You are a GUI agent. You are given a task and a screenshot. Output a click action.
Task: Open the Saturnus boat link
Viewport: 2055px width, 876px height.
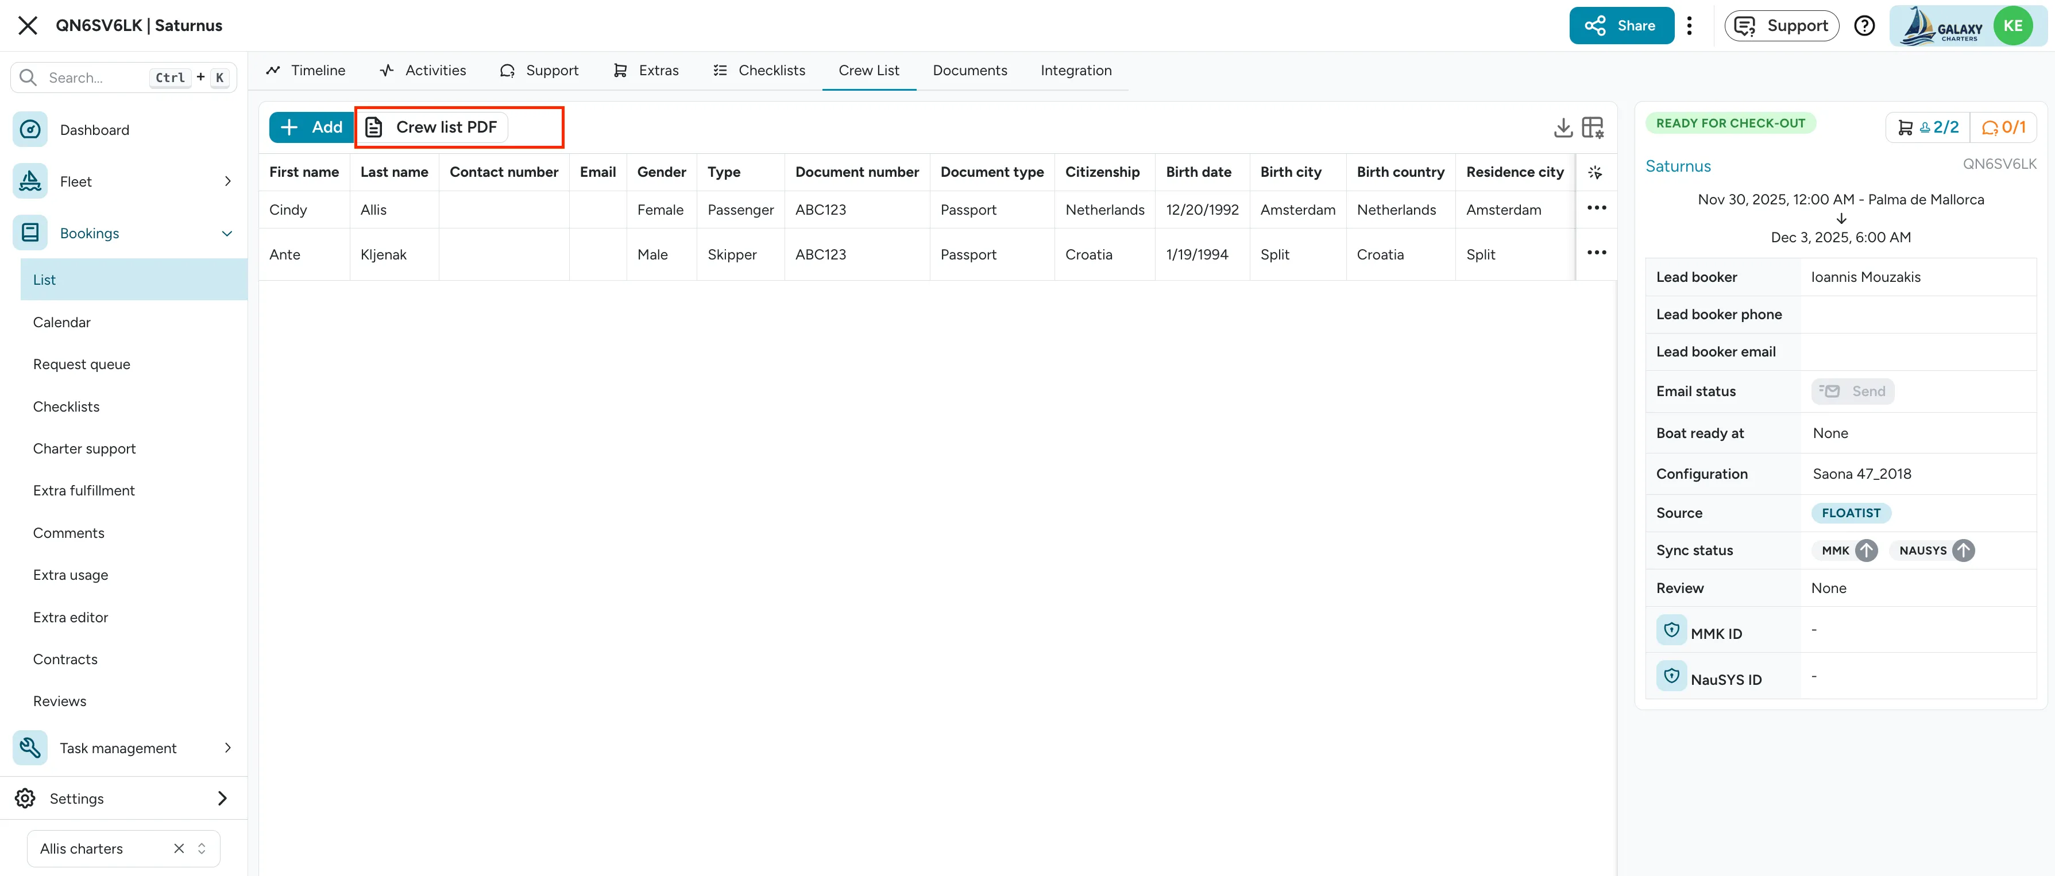click(x=1678, y=166)
